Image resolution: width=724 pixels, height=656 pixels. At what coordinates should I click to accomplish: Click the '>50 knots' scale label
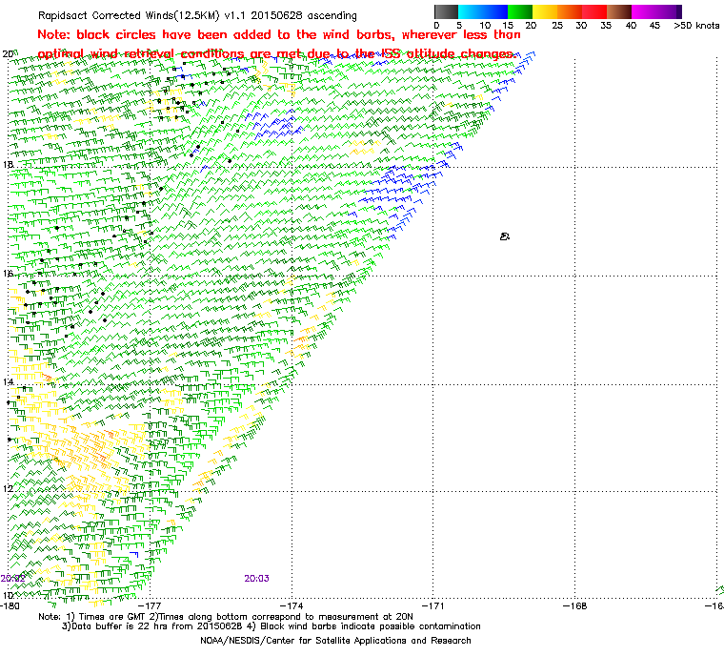696,26
